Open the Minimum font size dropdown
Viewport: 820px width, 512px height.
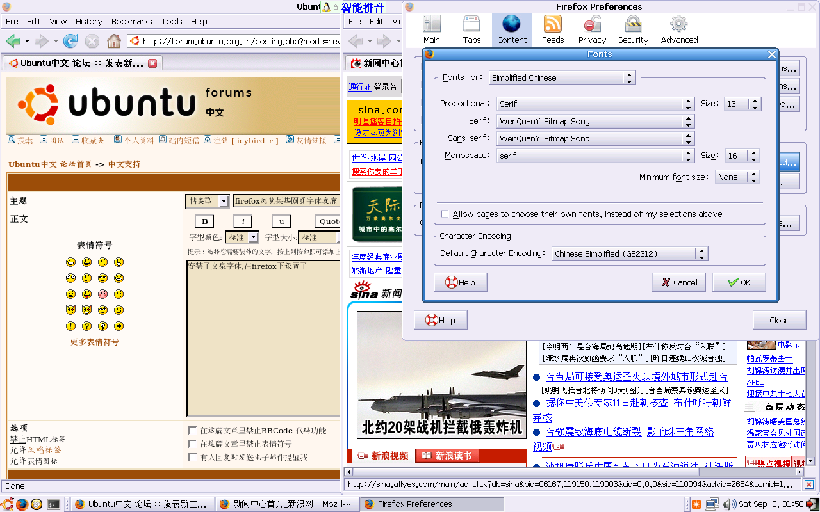[737, 177]
